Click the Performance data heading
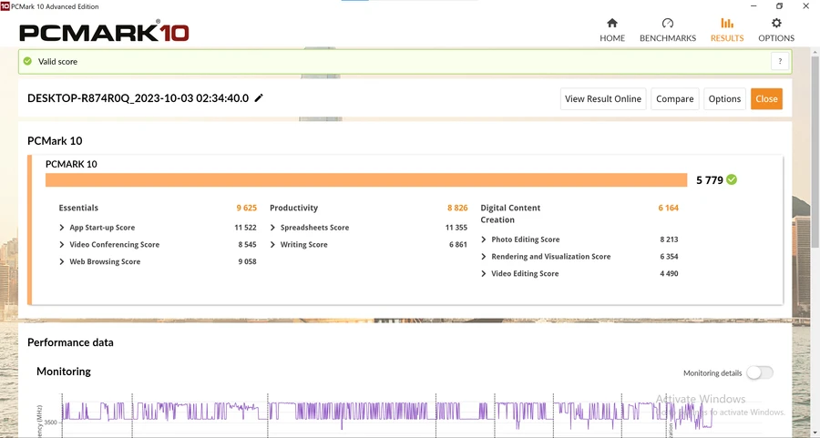This screenshot has width=820, height=438. coord(70,342)
